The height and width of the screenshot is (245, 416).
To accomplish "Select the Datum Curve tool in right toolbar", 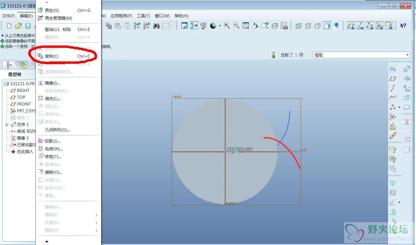I will [393, 98].
